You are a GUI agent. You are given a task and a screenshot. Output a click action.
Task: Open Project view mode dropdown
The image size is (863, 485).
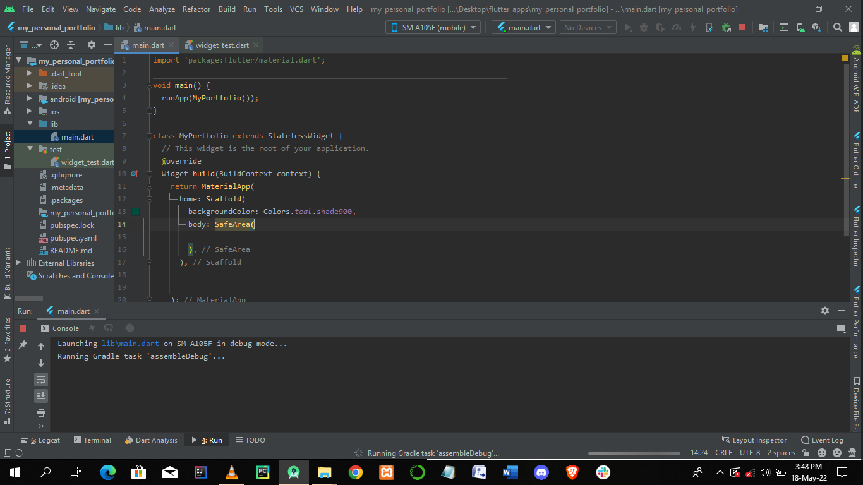[x=30, y=45]
